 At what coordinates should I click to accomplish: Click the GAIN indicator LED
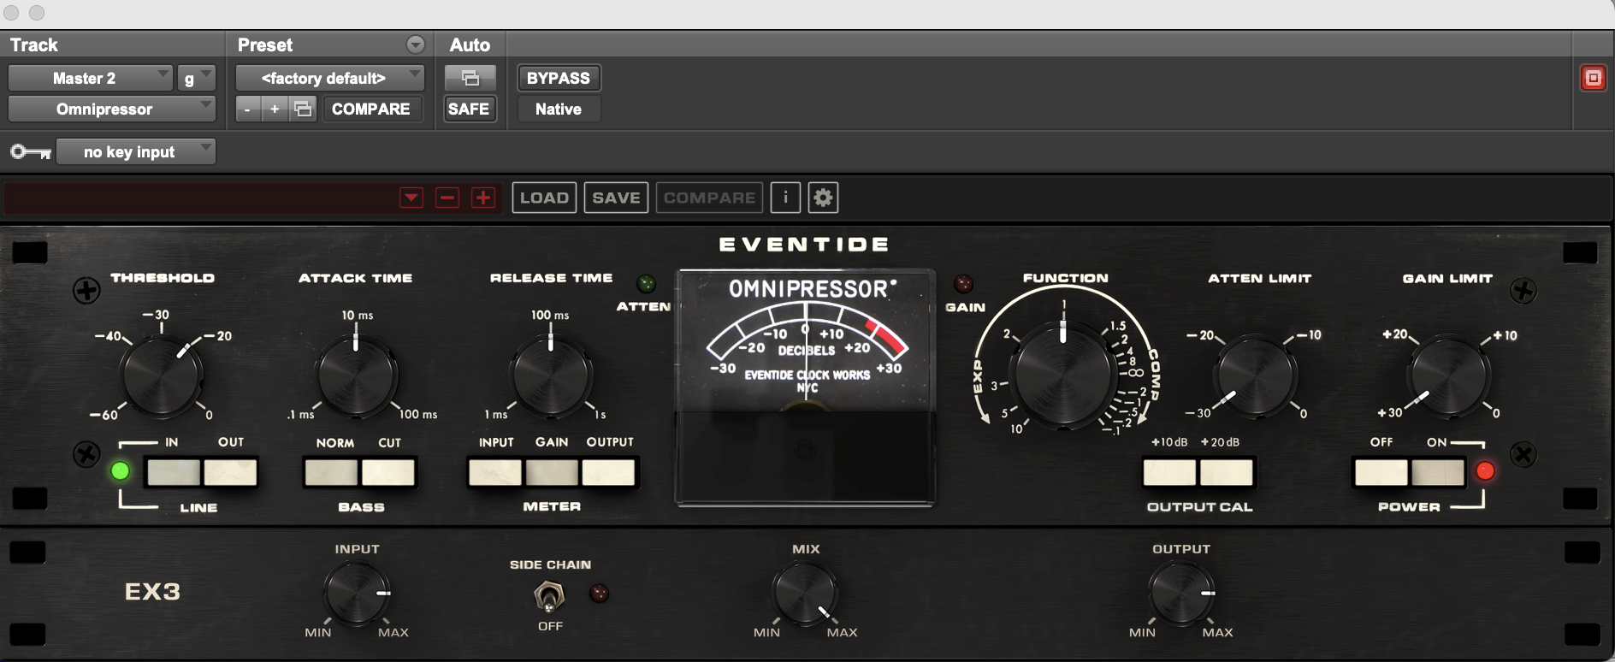pos(964,283)
